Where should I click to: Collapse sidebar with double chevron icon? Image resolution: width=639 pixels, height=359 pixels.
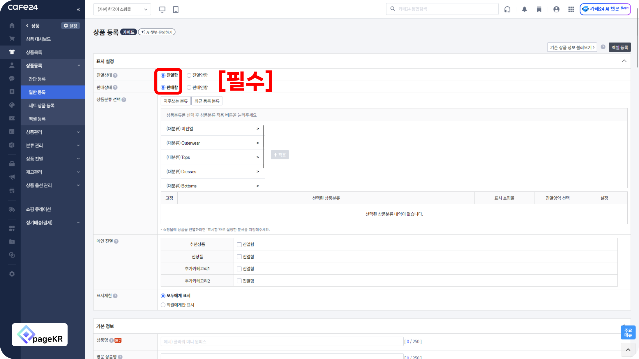coord(78,10)
